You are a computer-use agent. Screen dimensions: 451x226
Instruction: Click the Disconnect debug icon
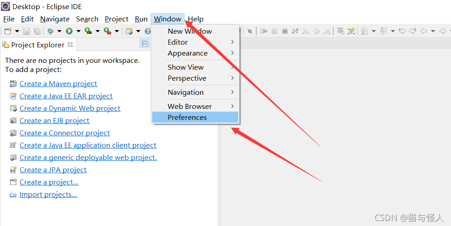click(295, 31)
